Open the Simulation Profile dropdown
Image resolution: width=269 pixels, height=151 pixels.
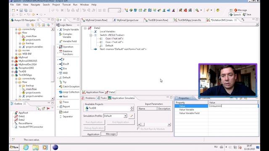(125, 116)
